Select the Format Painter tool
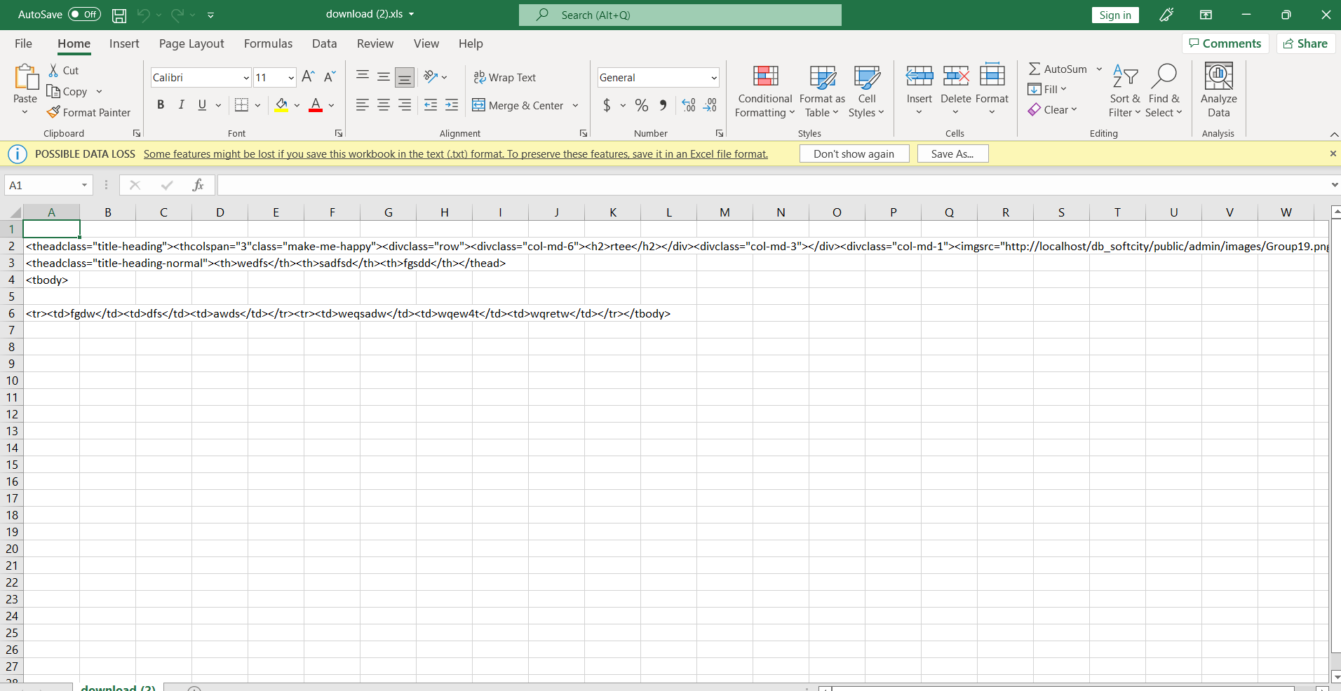The height and width of the screenshot is (691, 1341). tap(89, 112)
